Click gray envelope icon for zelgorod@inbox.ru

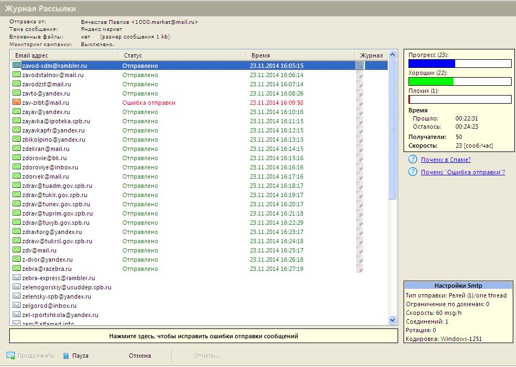tap(16, 305)
